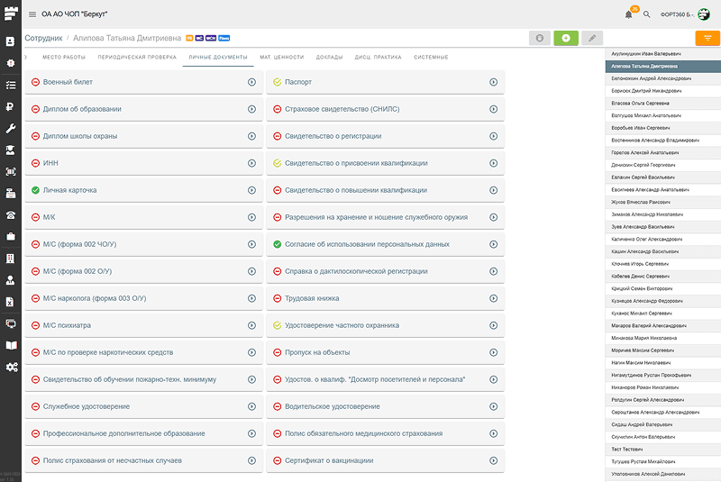
Task: Open the Периодическая проверка tab
Action: [x=137, y=58]
